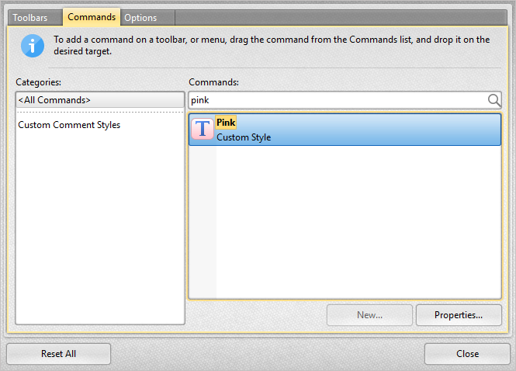
Task: Click the Pink custom style T icon
Action: [203, 130]
